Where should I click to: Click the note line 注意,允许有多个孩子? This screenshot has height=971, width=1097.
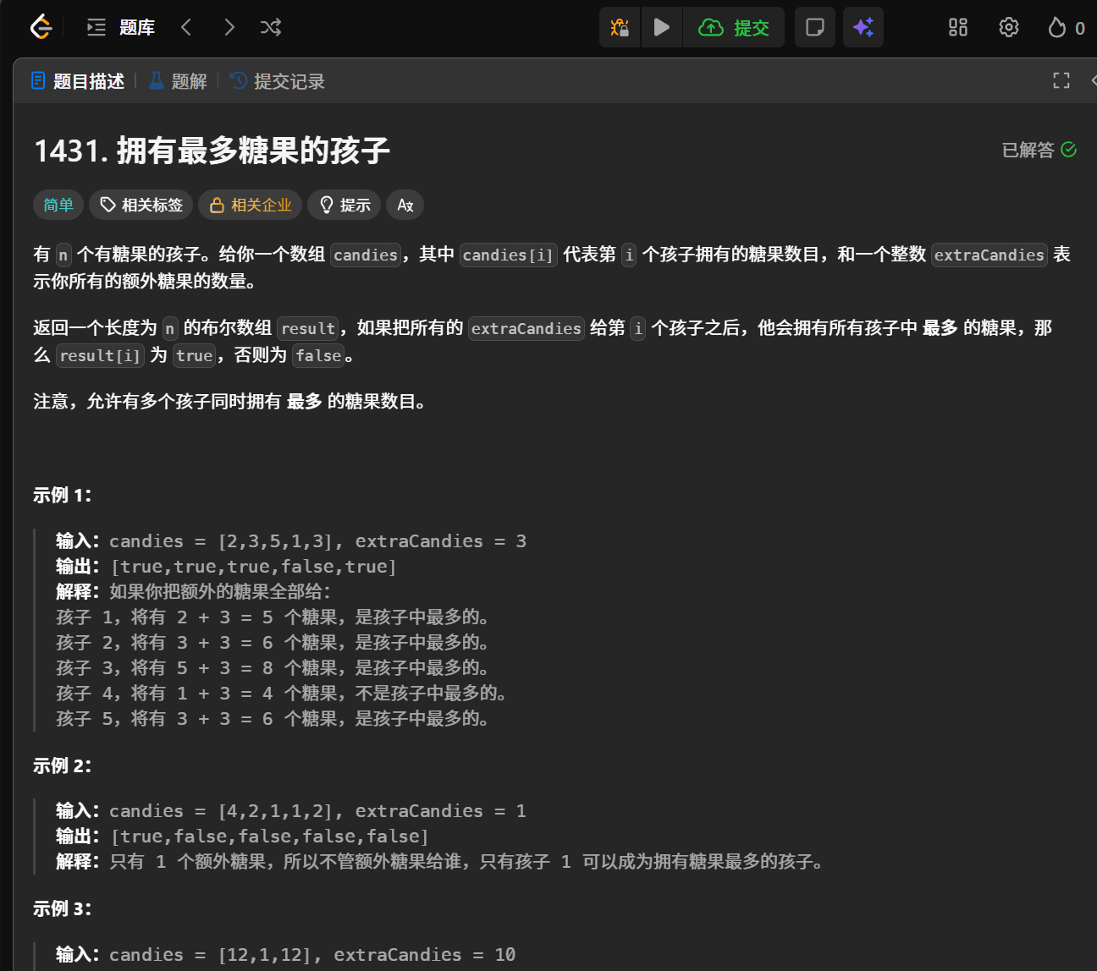231,402
